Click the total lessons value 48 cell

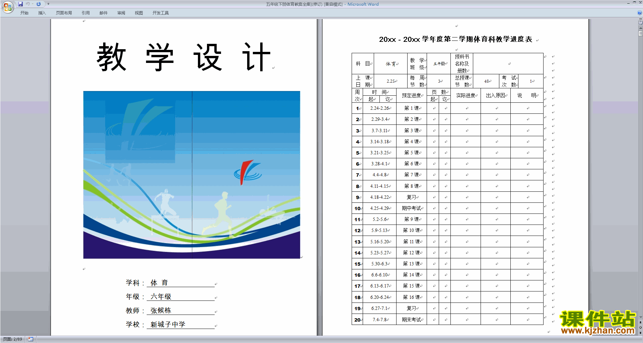(487, 81)
